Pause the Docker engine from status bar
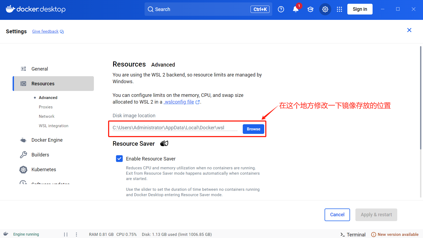This screenshot has height=238, width=423. click(66, 235)
